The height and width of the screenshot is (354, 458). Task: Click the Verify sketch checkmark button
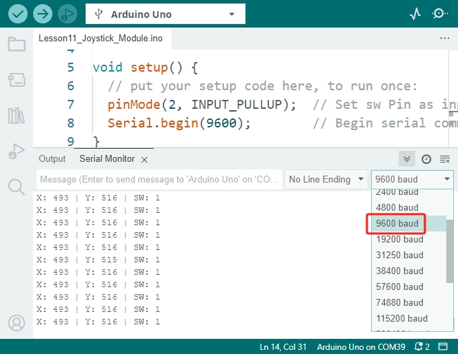[18, 14]
